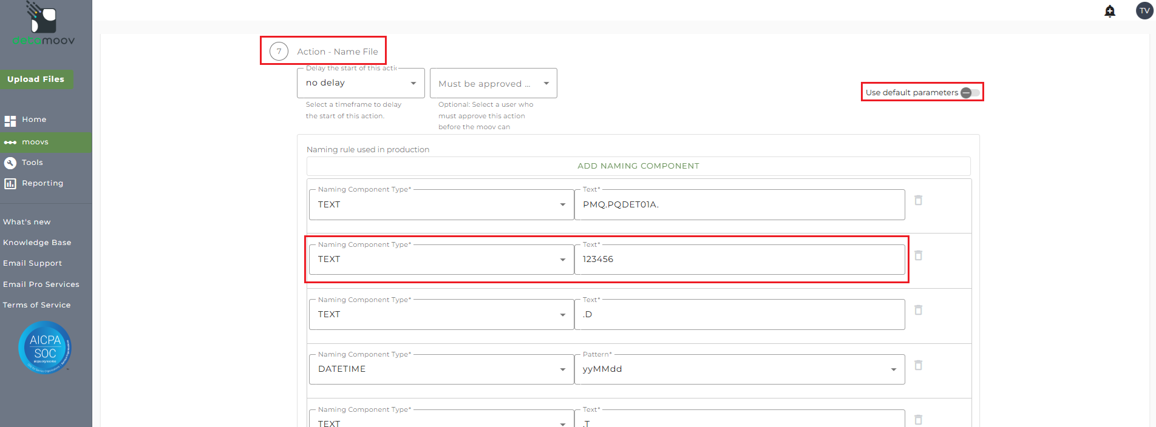Click ADD NAMING COMPONENT button

(638, 166)
